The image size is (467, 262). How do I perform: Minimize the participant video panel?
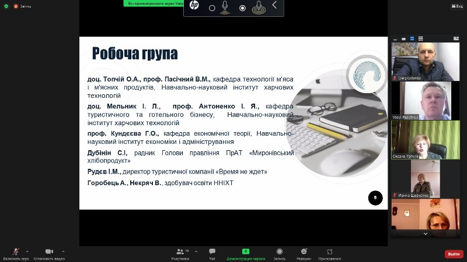click(395, 38)
